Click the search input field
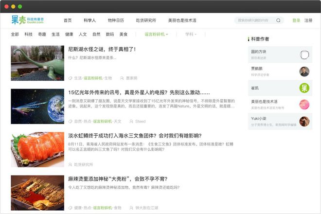 point(254,20)
